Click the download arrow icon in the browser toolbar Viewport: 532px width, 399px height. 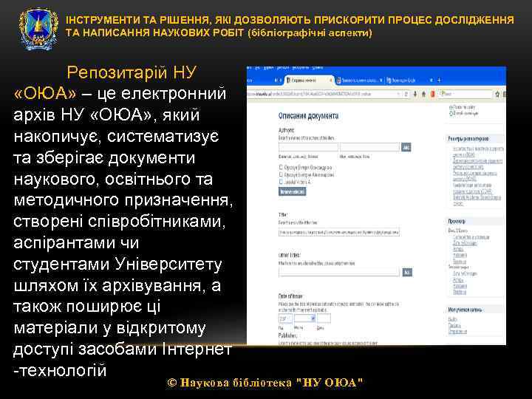point(415,94)
